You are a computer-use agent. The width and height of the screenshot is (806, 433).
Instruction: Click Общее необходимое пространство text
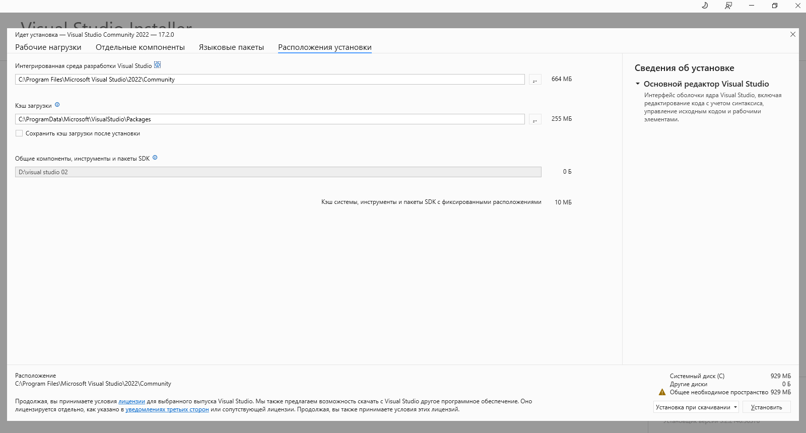tap(719, 392)
